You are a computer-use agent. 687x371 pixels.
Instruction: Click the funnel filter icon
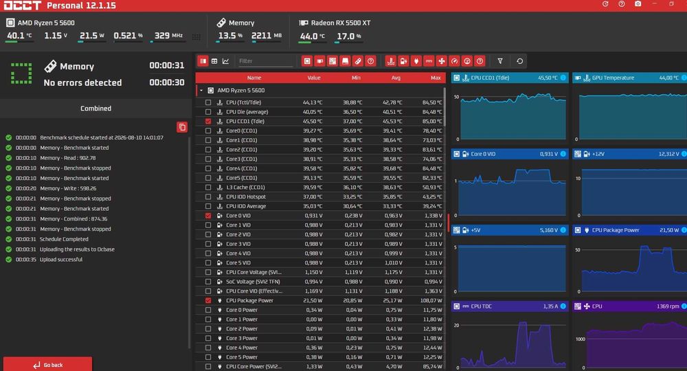pyautogui.click(x=500, y=61)
